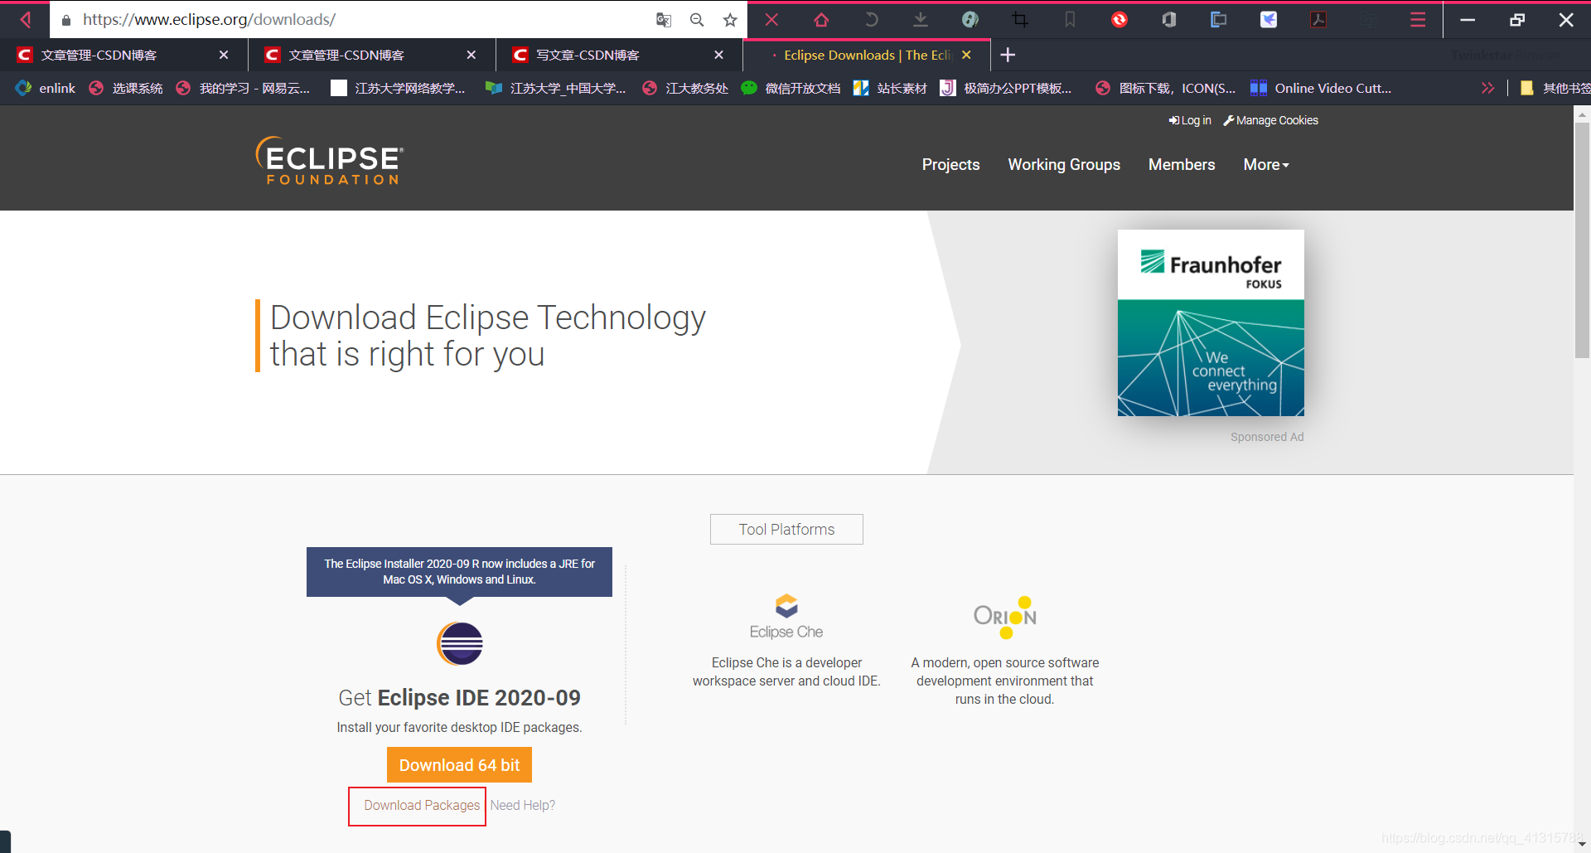Click the Eclipse IDE round logo icon
This screenshot has height=853, width=1591.
point(460,643)
